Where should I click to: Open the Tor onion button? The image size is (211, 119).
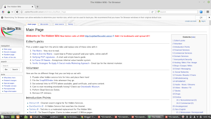9,12
